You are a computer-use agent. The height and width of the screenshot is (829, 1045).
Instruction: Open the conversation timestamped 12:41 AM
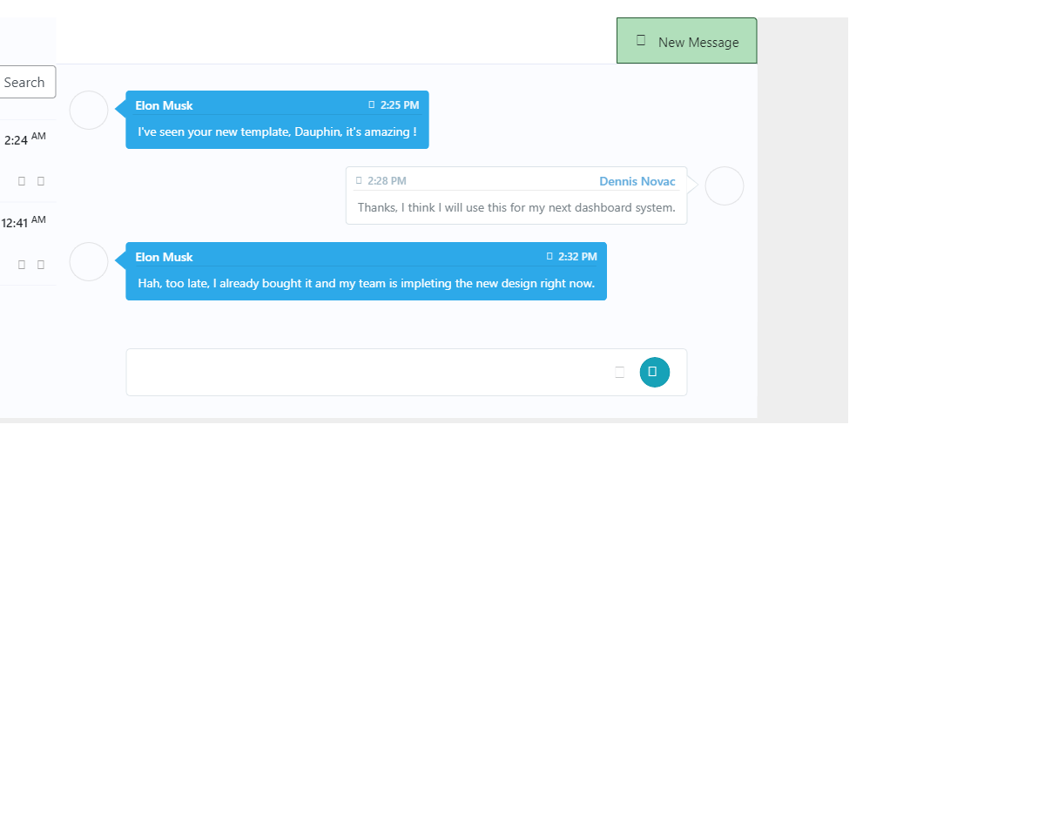26,244
